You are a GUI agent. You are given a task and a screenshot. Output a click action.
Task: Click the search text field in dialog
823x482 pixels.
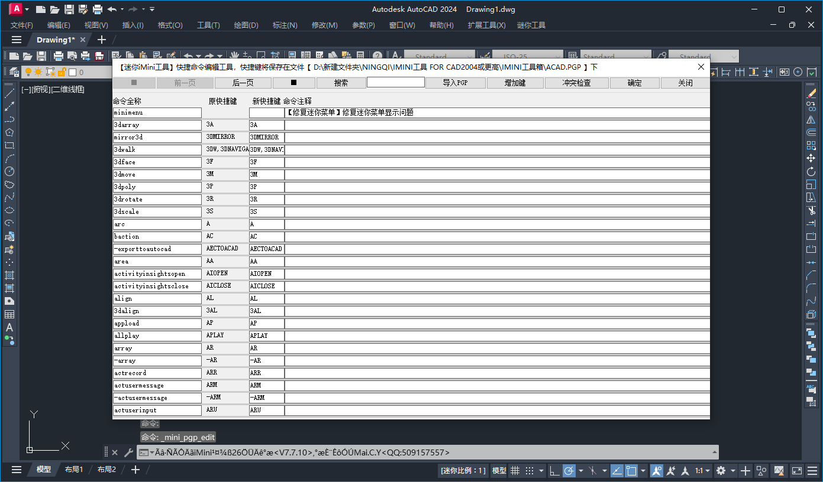(x=396, y=82)
